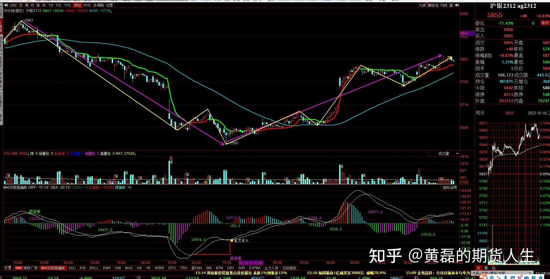550x279 pixels.
Task: Select the 年 yearly period
Action: tap(44, 5)
